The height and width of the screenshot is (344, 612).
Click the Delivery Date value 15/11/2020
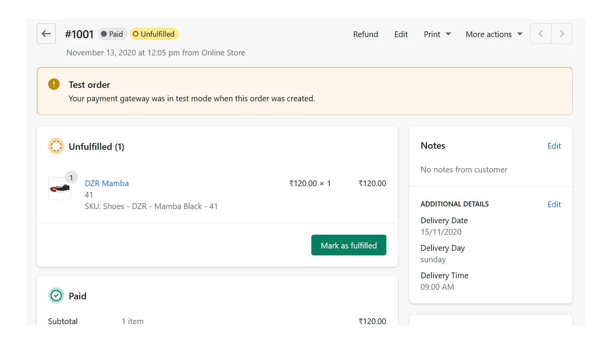[x=441, y=232]
